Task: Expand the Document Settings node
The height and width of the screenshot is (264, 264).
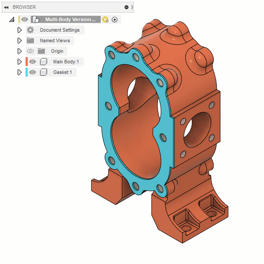Action: (x=19, y=30)
